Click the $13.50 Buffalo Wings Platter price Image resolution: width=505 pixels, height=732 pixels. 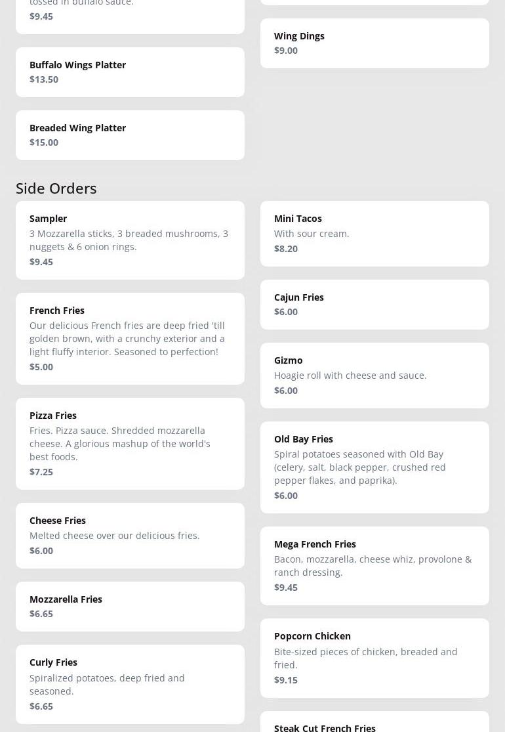44,79
